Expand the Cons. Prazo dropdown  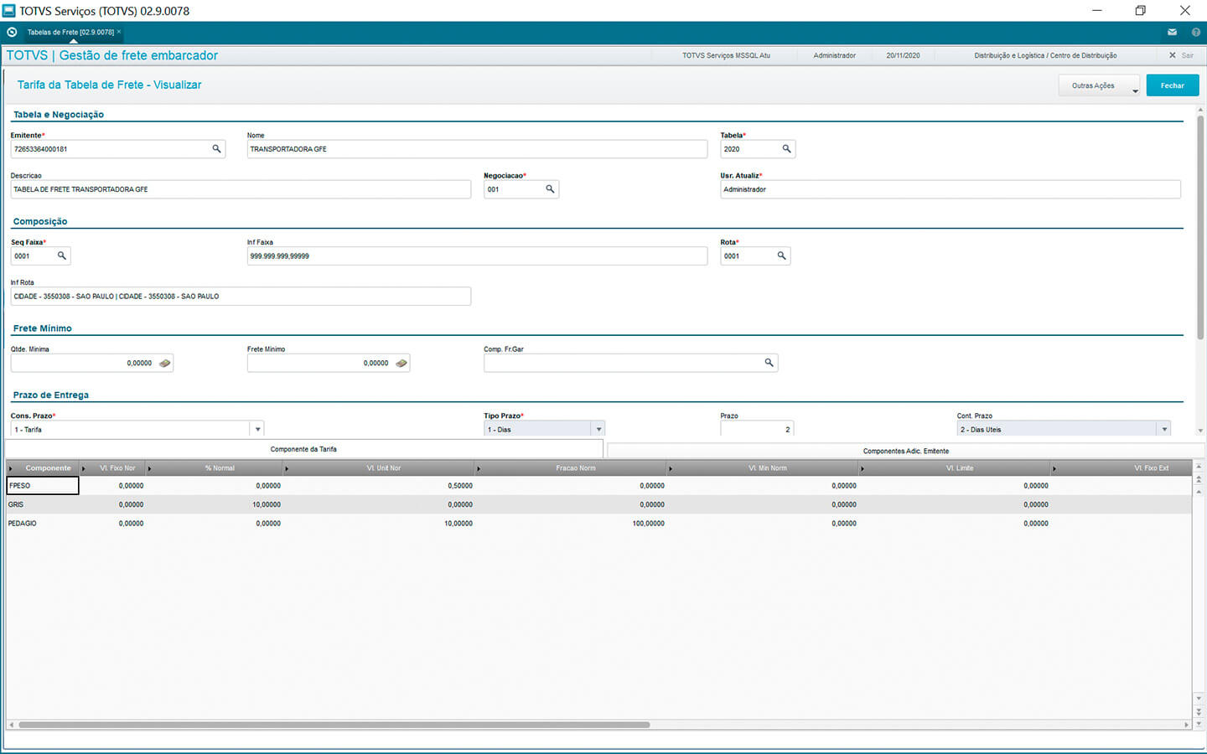coord(257,429)
